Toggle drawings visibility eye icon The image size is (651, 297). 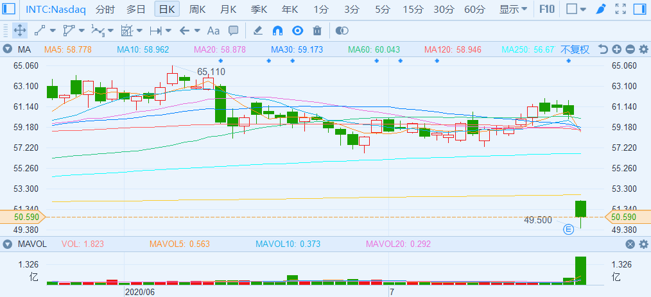tap(297, 30)
